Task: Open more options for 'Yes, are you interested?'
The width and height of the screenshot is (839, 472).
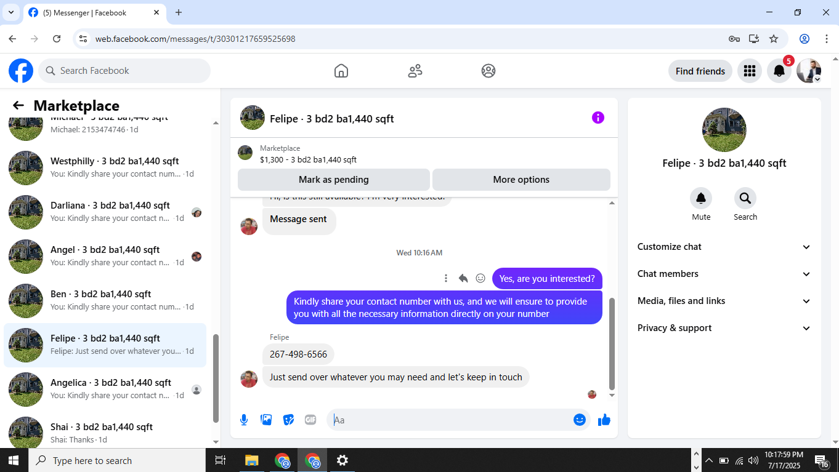Action: click(446, 278)
